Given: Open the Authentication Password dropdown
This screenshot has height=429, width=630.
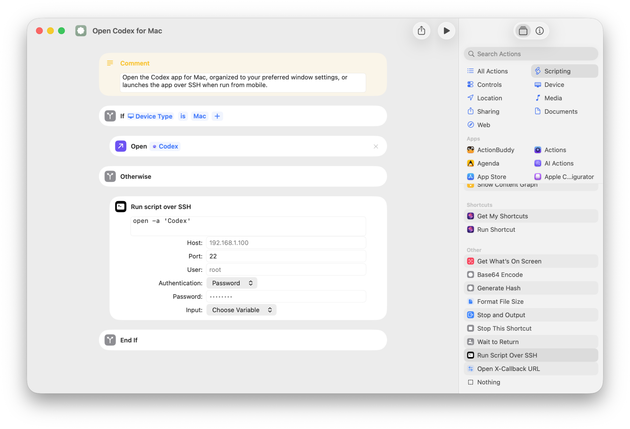Looking at the screenshot, I should pos(232,283).
